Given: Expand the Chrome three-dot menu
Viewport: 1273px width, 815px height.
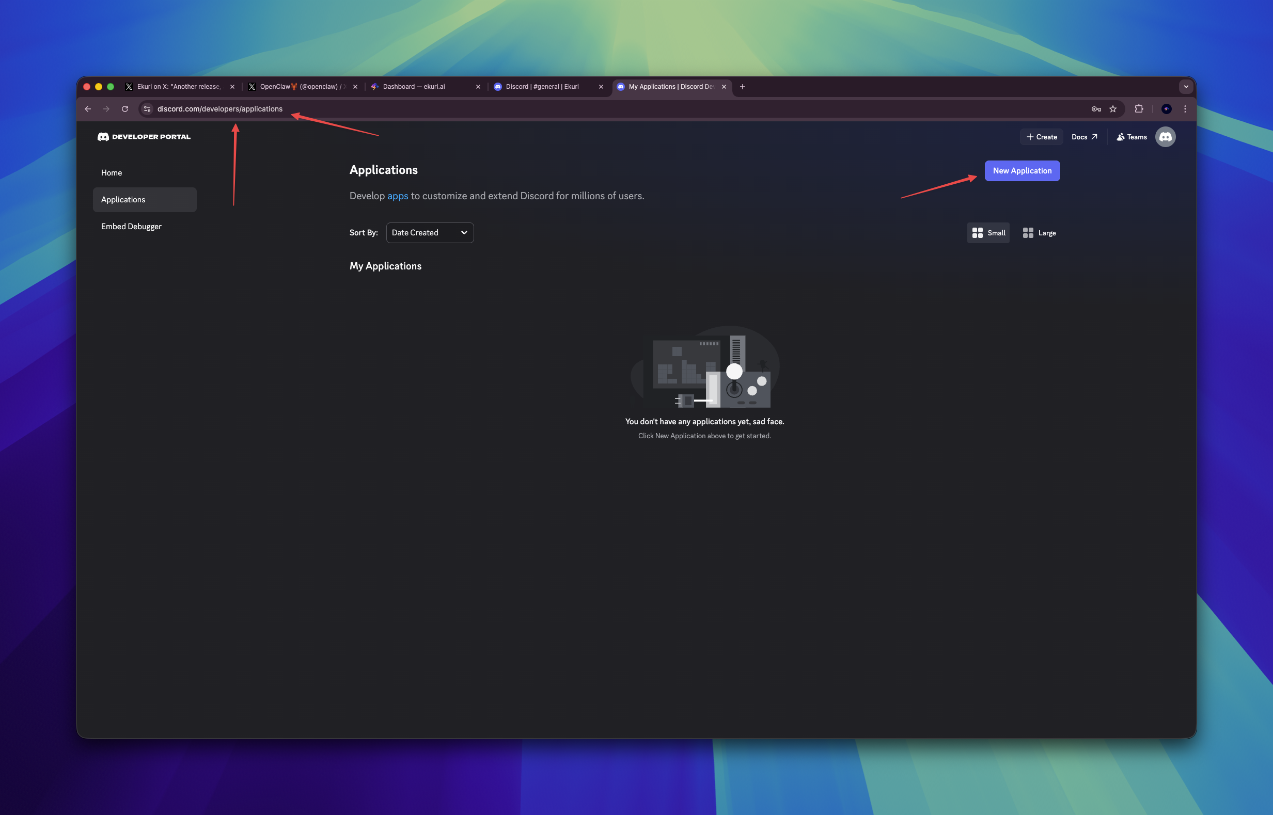Looking at the screenshot, I should (x=1185, y=109).
